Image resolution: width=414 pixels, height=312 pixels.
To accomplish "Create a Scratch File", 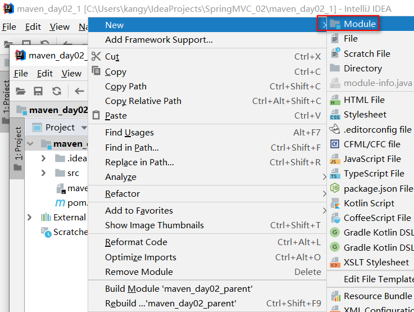I will (370, 53).
